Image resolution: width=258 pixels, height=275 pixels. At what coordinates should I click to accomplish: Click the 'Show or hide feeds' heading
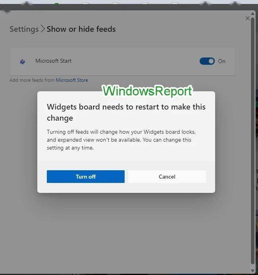pos(81,29)
